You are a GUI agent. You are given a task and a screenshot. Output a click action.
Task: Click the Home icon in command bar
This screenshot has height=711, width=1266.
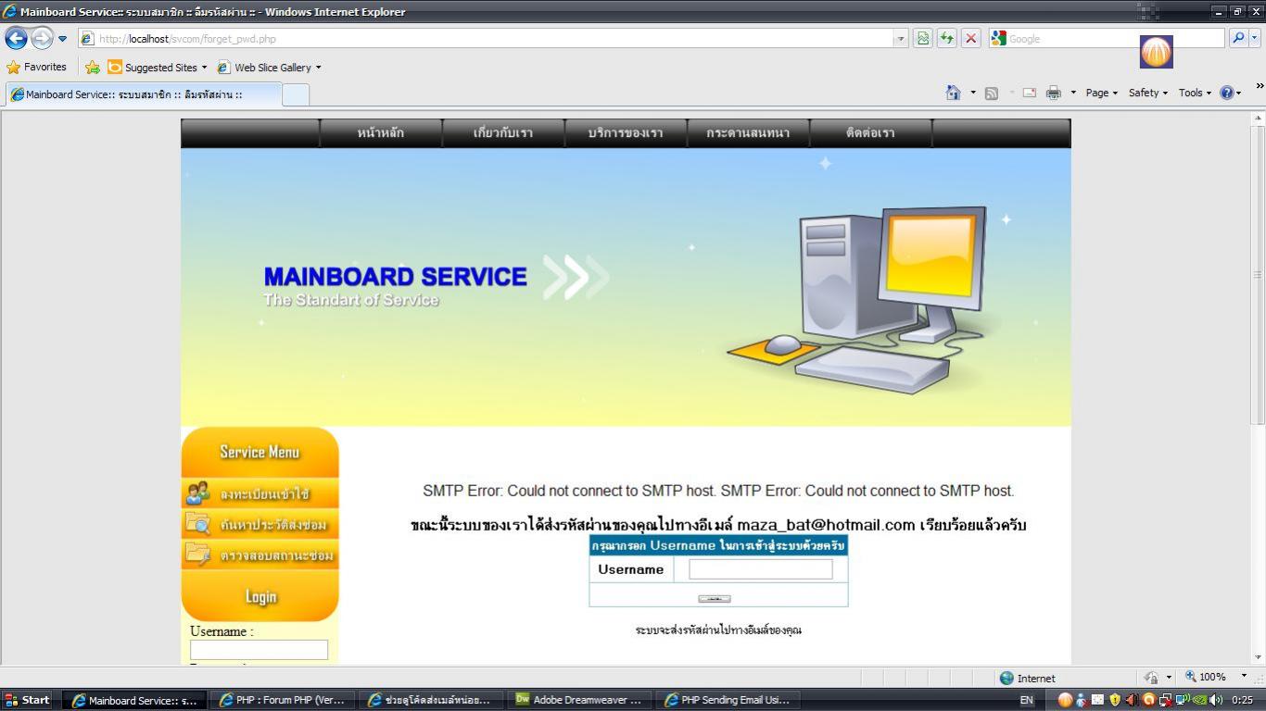[x=953, y=93]
